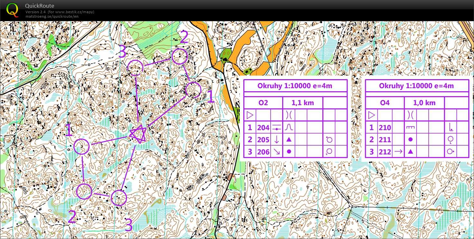The height and width of the screenshot is (239, 474).
Task: Click the QuickRoute title text
Action: coord(40,6)
